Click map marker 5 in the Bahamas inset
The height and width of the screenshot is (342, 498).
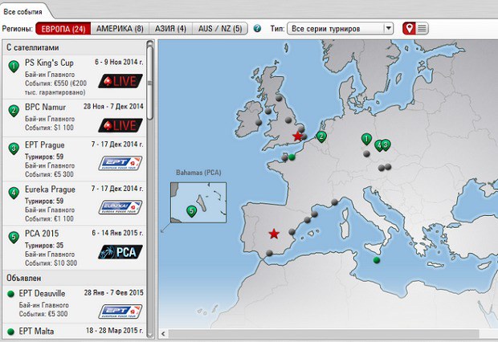click(191, 211)
